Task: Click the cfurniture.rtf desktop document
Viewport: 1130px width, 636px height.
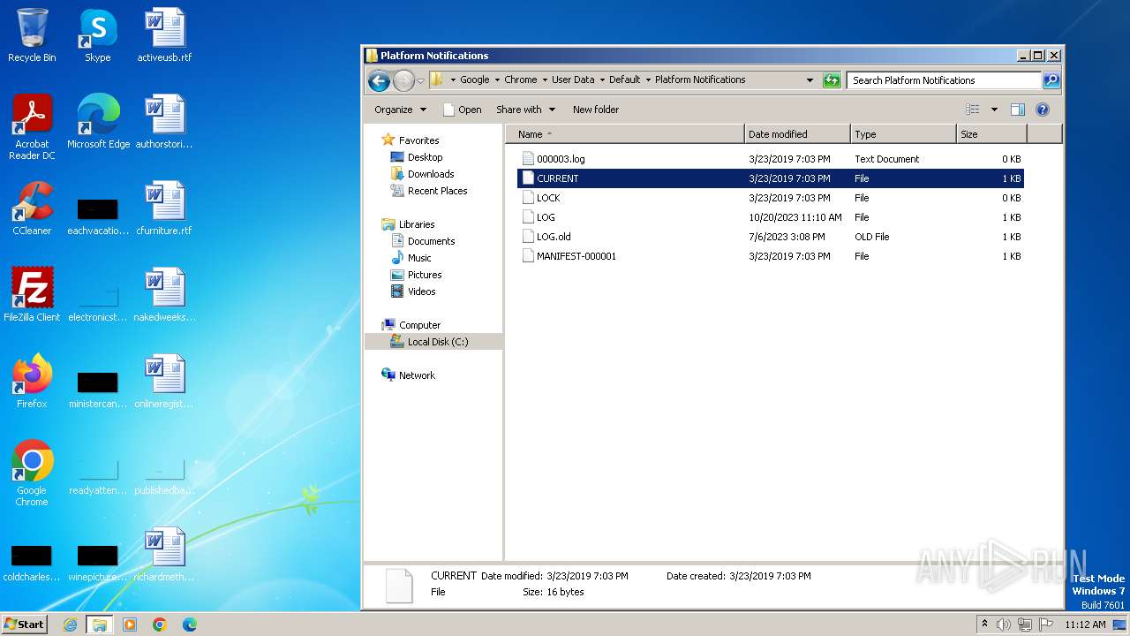Action: point(164,208)
